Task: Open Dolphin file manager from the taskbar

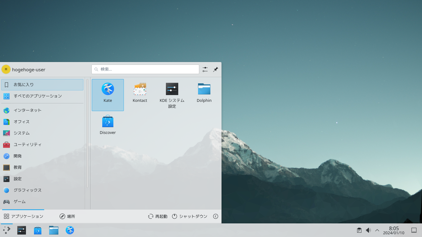Action: coord(54,230)
